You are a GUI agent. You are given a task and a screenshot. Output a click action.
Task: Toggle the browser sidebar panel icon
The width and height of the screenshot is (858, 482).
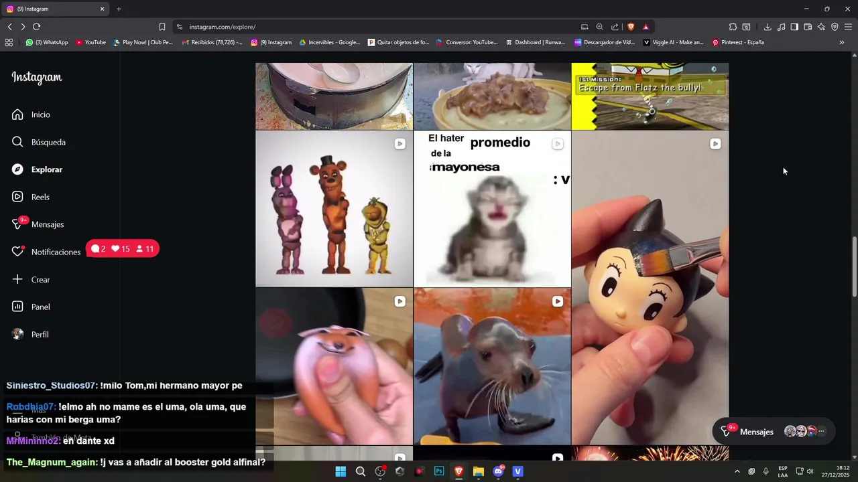(794, 27)
